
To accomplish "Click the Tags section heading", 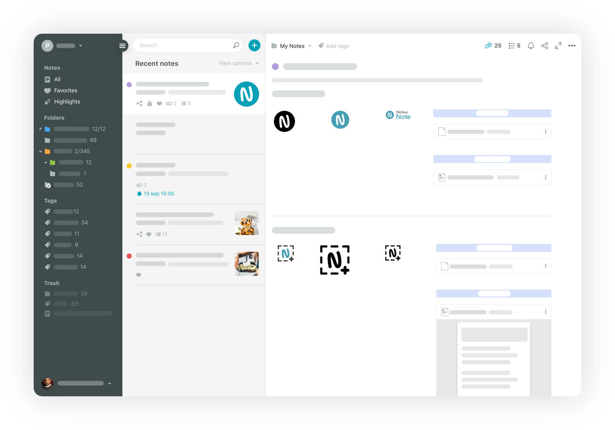I will 50,200.
